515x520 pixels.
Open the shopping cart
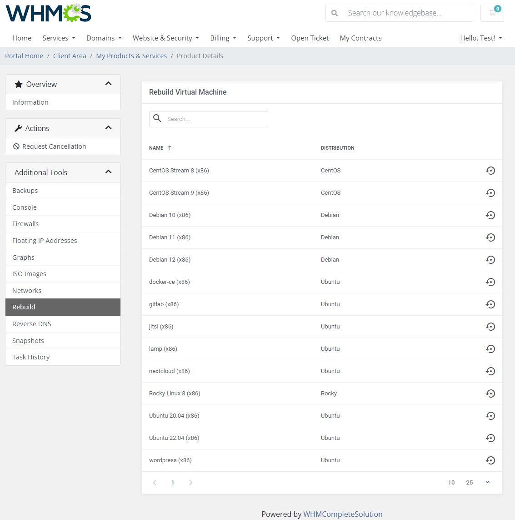click(x=492, y=12)
